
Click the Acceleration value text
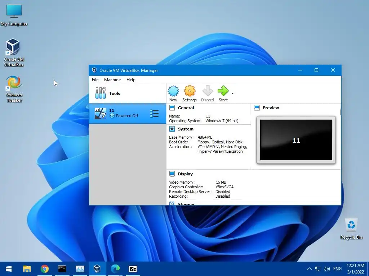pos(222,149)
